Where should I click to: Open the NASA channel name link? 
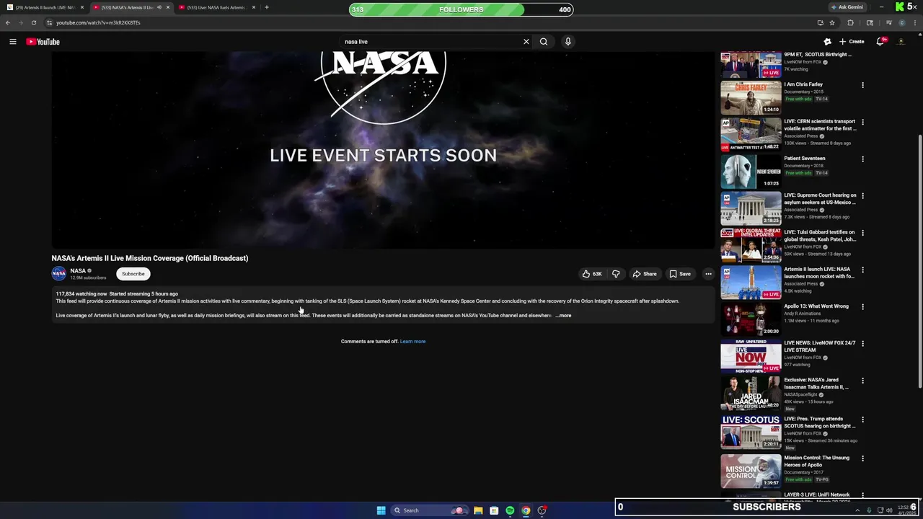tap(78, 271)
